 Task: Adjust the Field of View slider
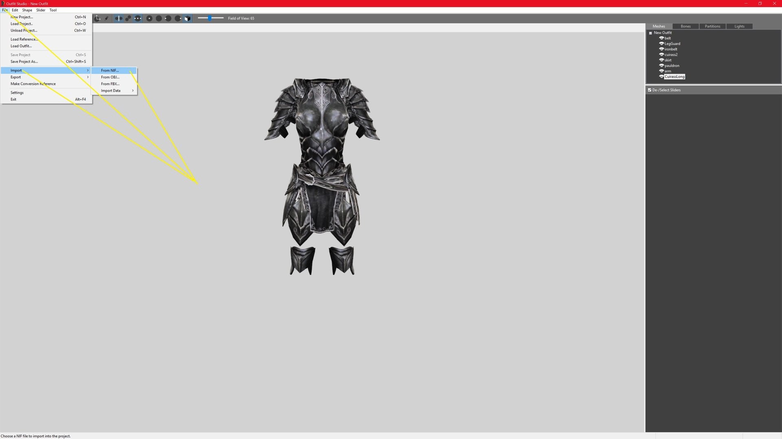click(211, 18)
